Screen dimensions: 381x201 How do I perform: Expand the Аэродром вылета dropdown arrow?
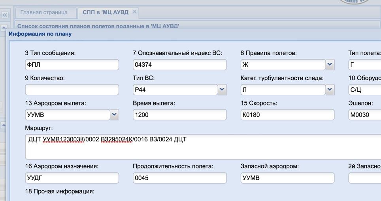click(114, 115)
